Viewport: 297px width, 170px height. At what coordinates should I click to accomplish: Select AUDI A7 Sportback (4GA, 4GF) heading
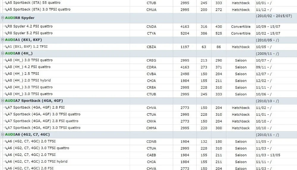34,101
